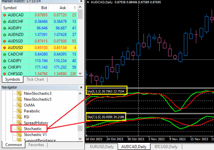This screenshot has width=214, height=150.
Task: Click CADCHF ask price 0.64395
Action: pos(60,54)
